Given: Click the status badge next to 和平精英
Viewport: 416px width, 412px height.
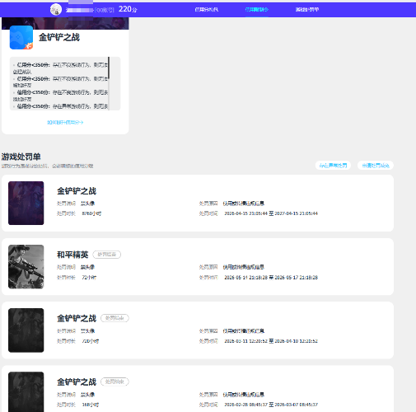Looking at the screenshot, I should 107,255.
